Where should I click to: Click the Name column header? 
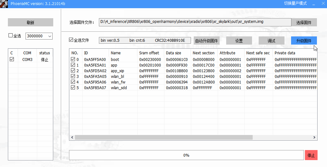click(123, 53)
